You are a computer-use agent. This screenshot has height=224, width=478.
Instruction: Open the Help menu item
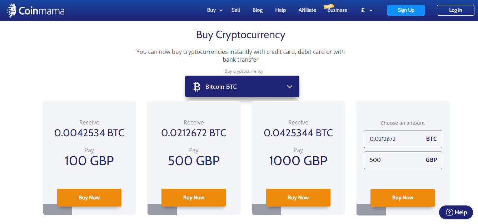tap(280, 10)
